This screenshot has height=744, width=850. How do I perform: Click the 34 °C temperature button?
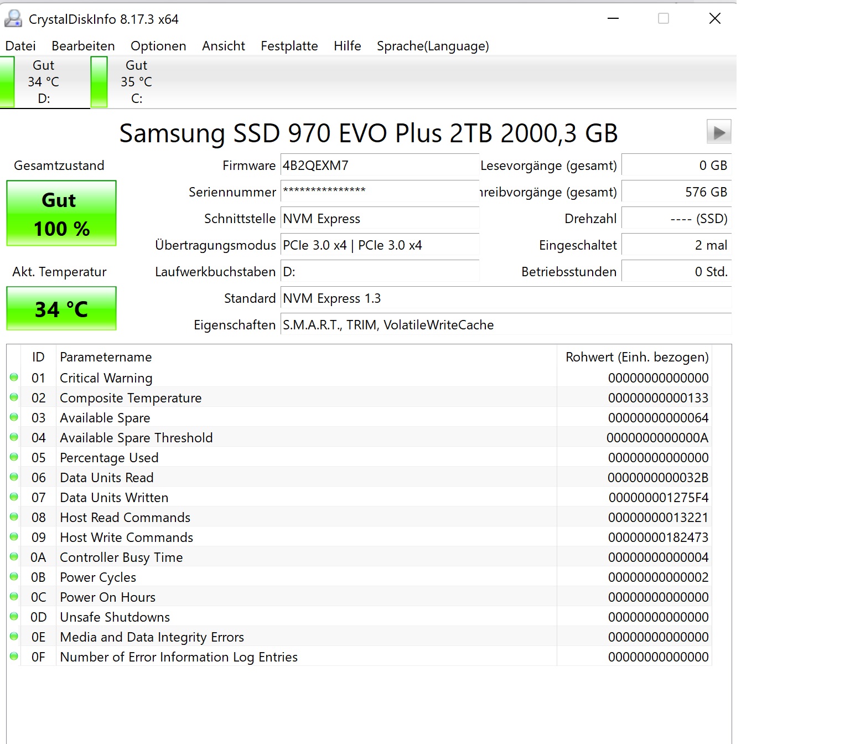pyautogui.click(x=61, y=308)
